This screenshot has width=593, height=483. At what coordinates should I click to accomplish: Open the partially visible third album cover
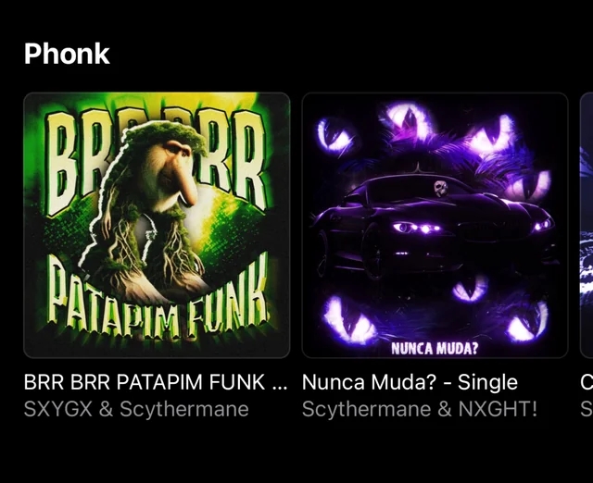pos(587,225)
